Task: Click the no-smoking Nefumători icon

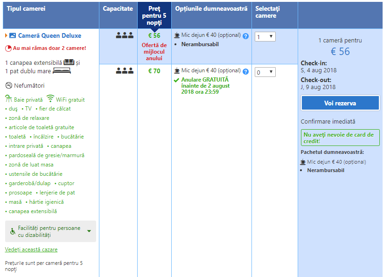Action: [8, 85]
